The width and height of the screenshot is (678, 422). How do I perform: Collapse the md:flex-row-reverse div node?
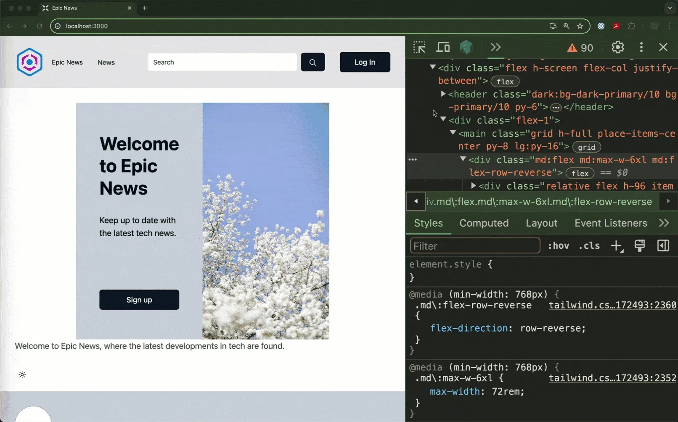tap(463, 159)
